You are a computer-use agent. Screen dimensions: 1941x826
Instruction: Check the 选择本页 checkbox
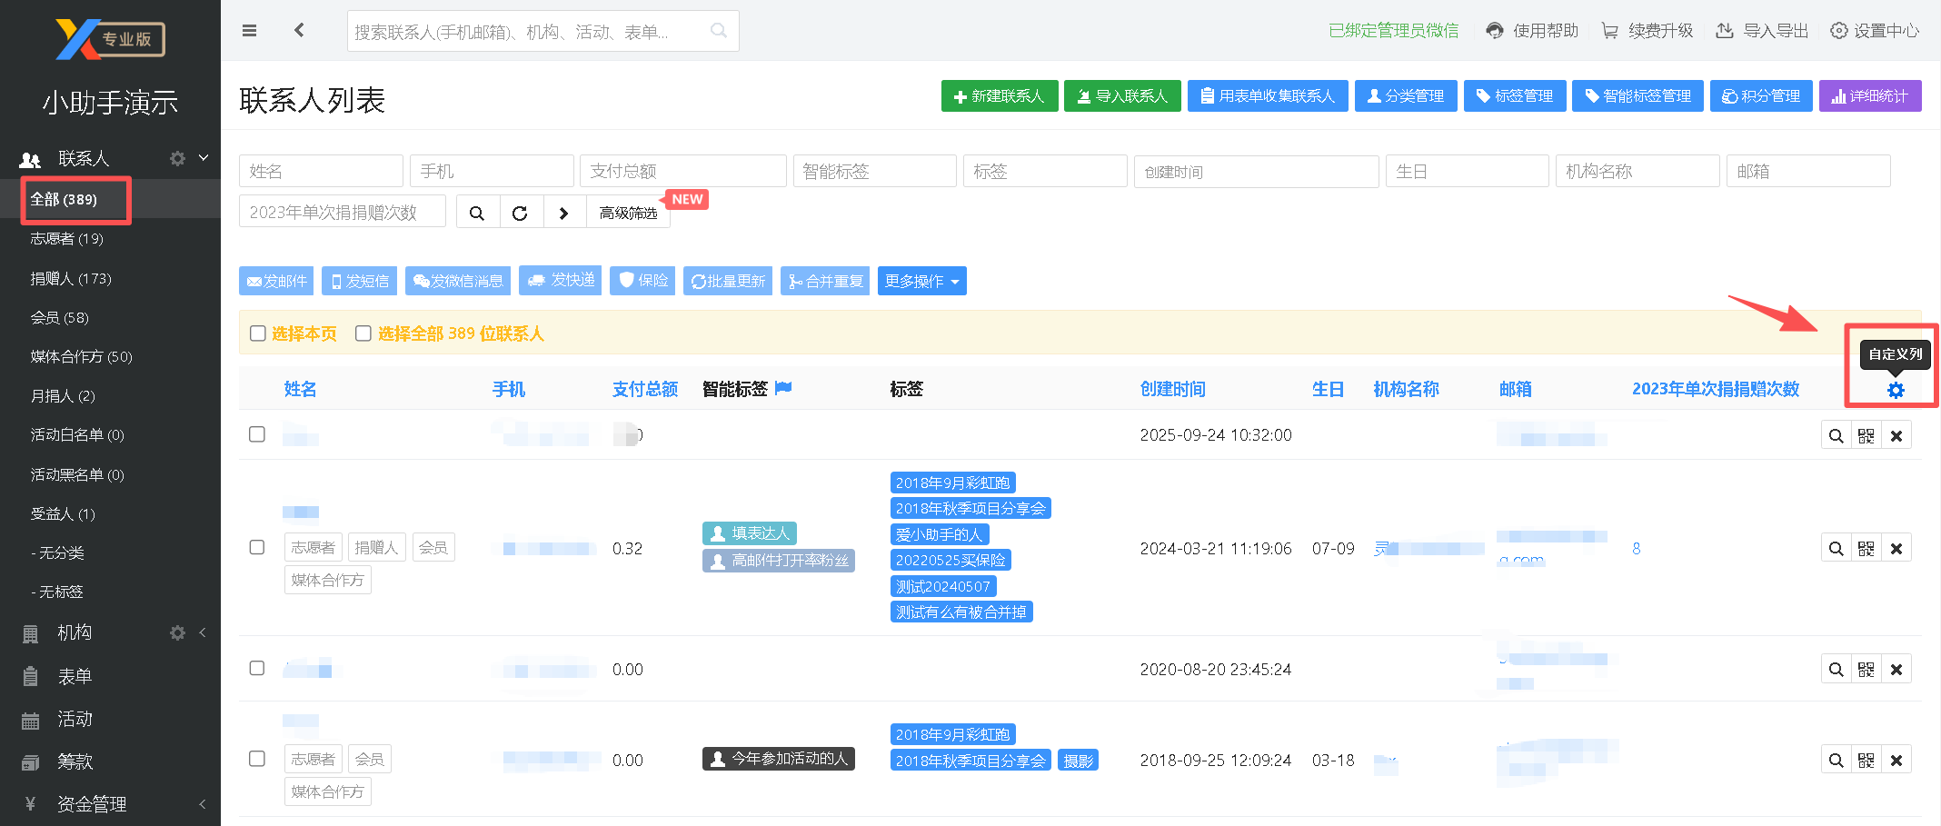click(258, 333)
